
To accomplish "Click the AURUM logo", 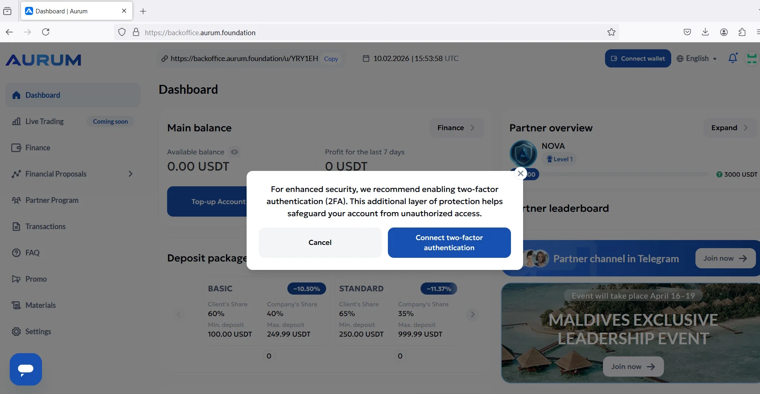I will coord(43,60).
